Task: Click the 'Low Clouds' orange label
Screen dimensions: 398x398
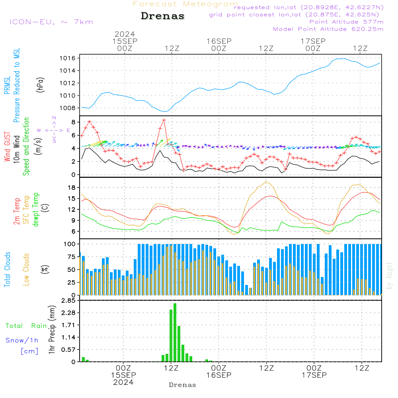Action: [x=26, y=269]
